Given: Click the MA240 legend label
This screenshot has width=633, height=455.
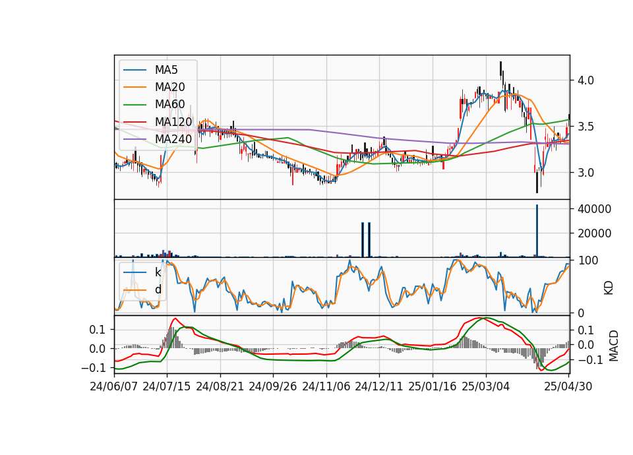Looking at the screenshot, I should coord(173,139).
